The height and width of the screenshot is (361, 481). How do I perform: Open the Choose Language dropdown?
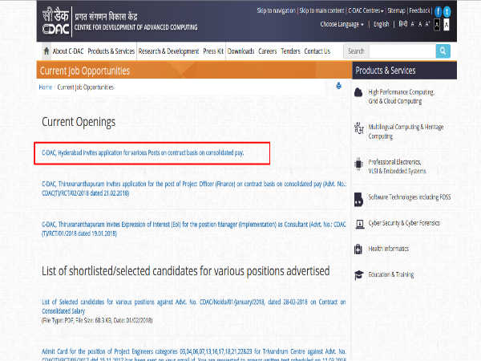(342, 24)
